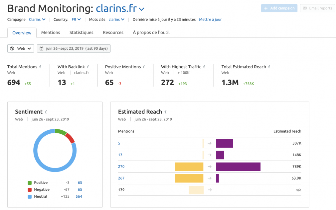
Task: Select the À propos de l'outil tab
Action: (x=151, y=33)
